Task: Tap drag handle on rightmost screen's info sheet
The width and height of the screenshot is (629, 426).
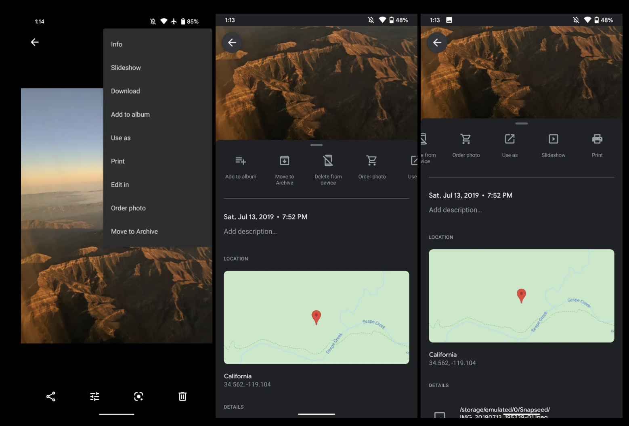Action: (522, 123)
